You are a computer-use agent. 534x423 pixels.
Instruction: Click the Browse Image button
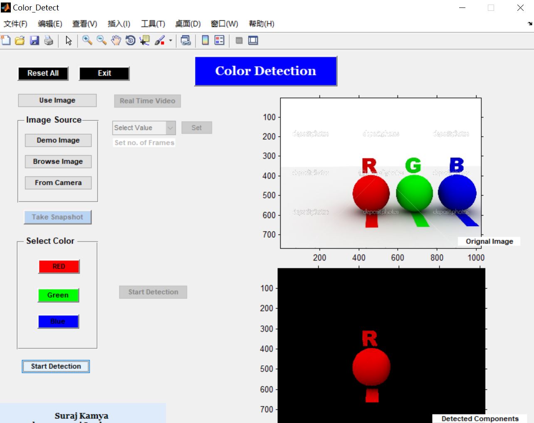[58, 162]
